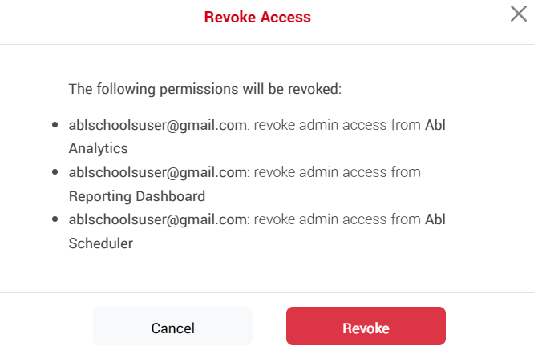Viewport: 534px width, 350px height.
Task: Click 'Abl' in the third list entry
Action: [x=435, y=220]
